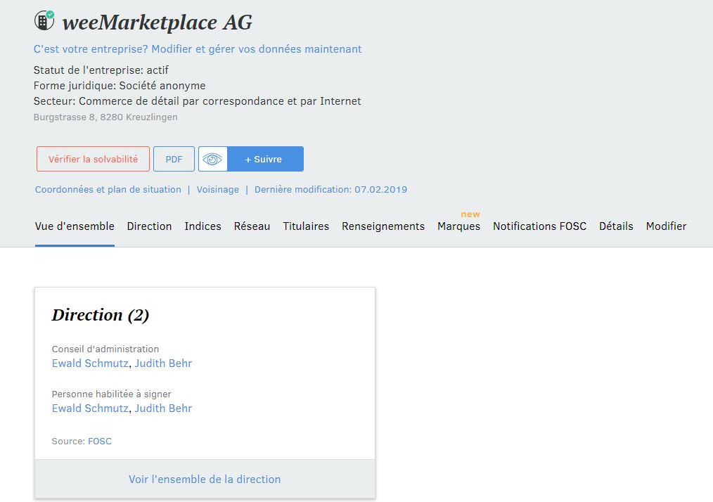The height and width of the screenshot is (502, 713).
Task: Click the Voisinage link
Action: (217, 190)
